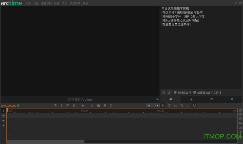The height and width of the screenshot is (144, 243).
Task: Toggle subtitle preview eye beside 欢迎使用Arctime
Action: pyautogui.click(x=157, y=99)
